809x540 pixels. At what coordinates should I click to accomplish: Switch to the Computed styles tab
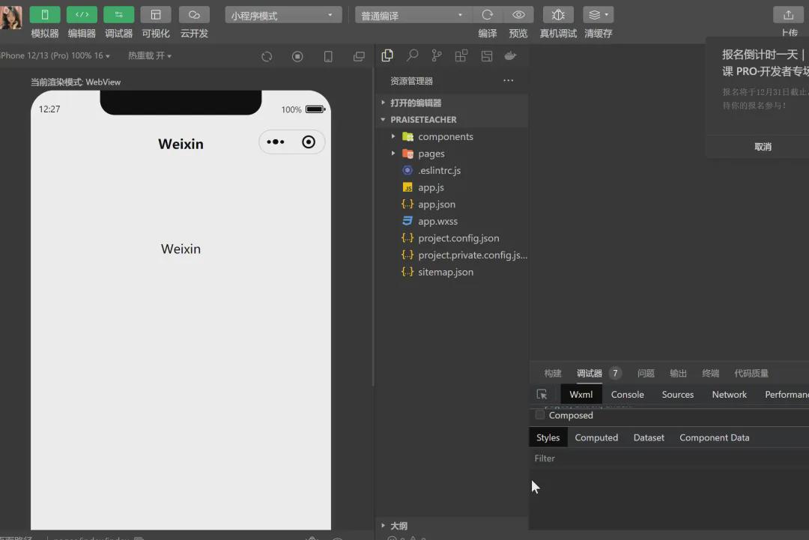click(596, 437)
